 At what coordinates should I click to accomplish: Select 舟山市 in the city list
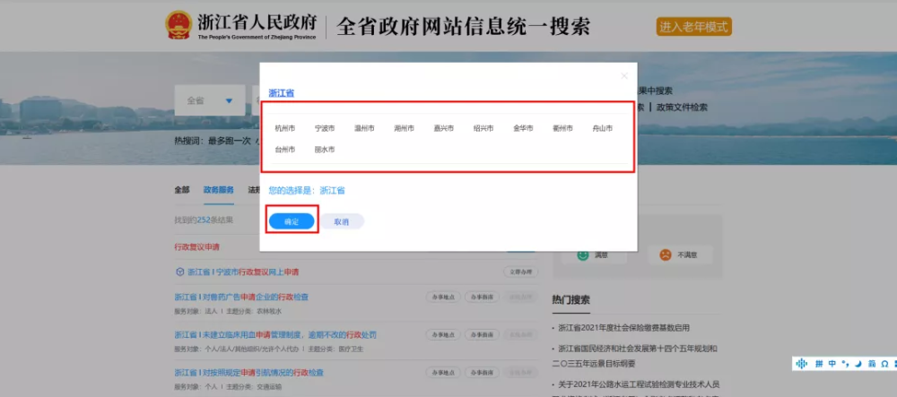[x=603, y=128]
